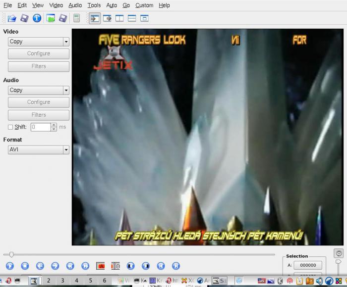Open the Format AVI dropdown

coord(39,150)
